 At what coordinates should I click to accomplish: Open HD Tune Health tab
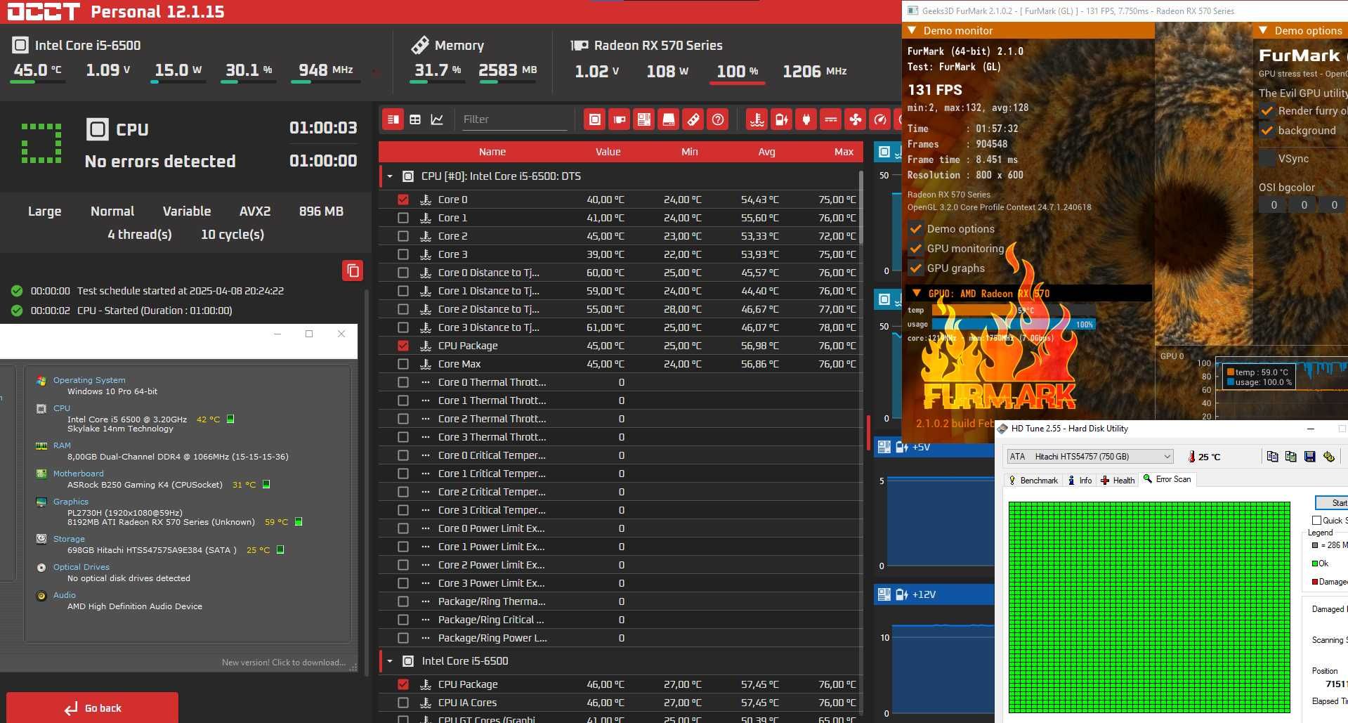click(x=1118, y=481)
